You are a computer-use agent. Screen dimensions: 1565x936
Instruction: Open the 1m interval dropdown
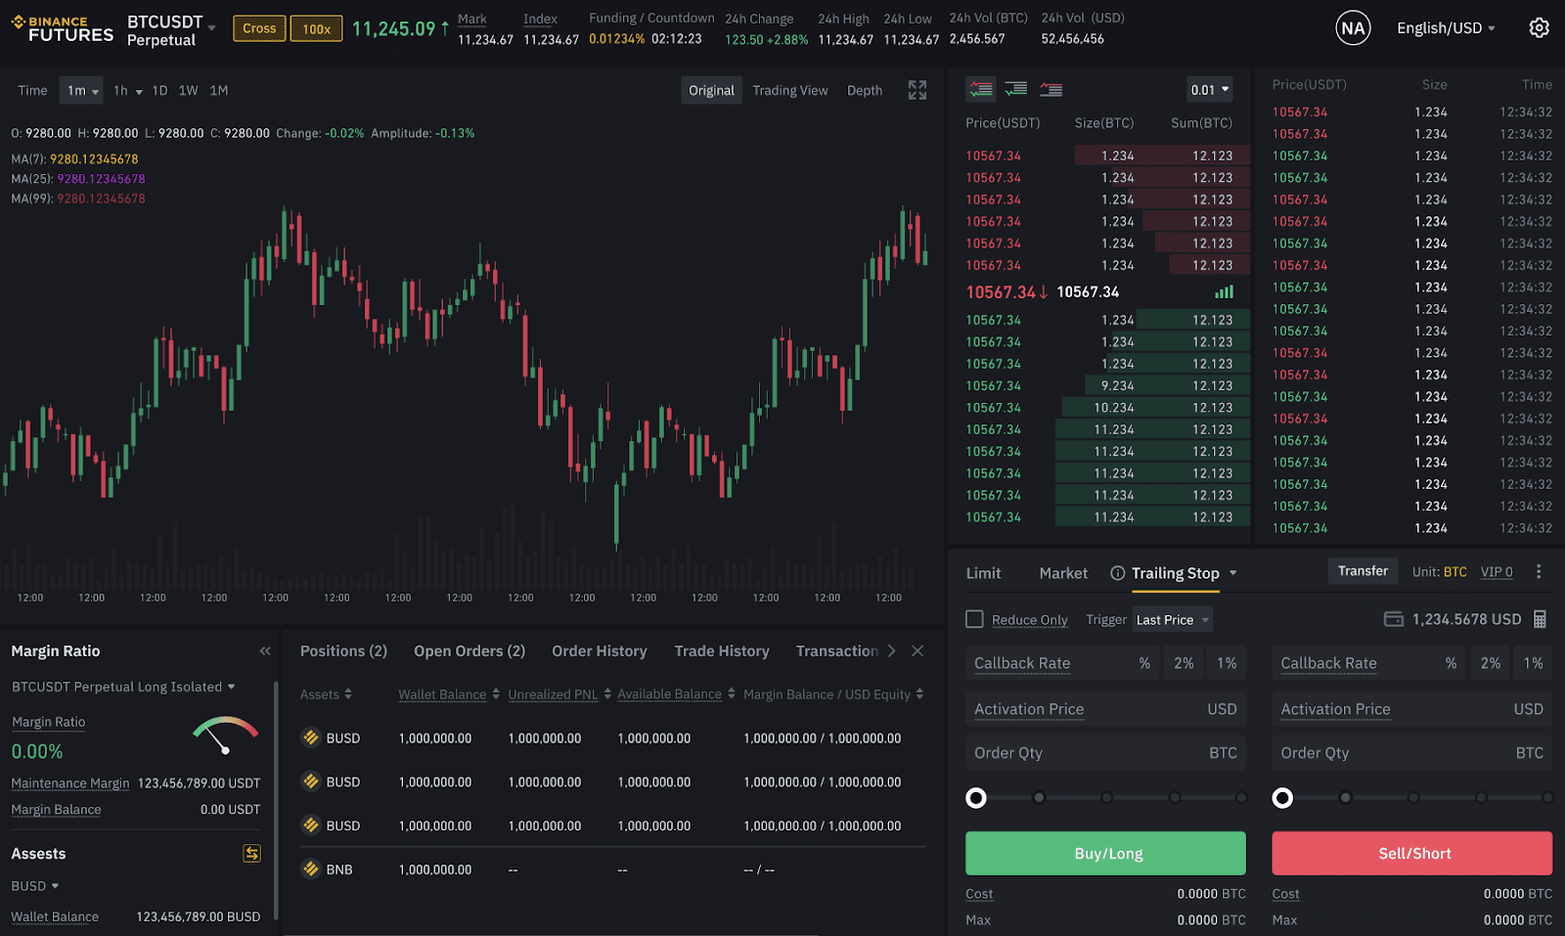(x=81, y=90)
